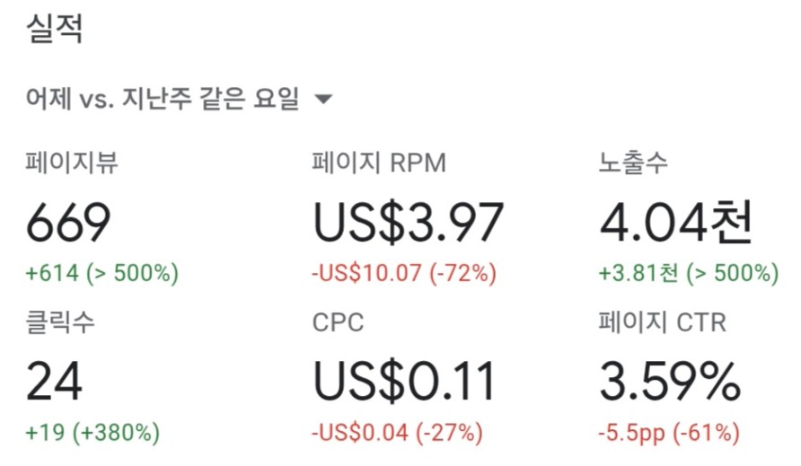801x466 pixels.
Task: Click the US$3.97 RPM value
Action: (409, 223)
